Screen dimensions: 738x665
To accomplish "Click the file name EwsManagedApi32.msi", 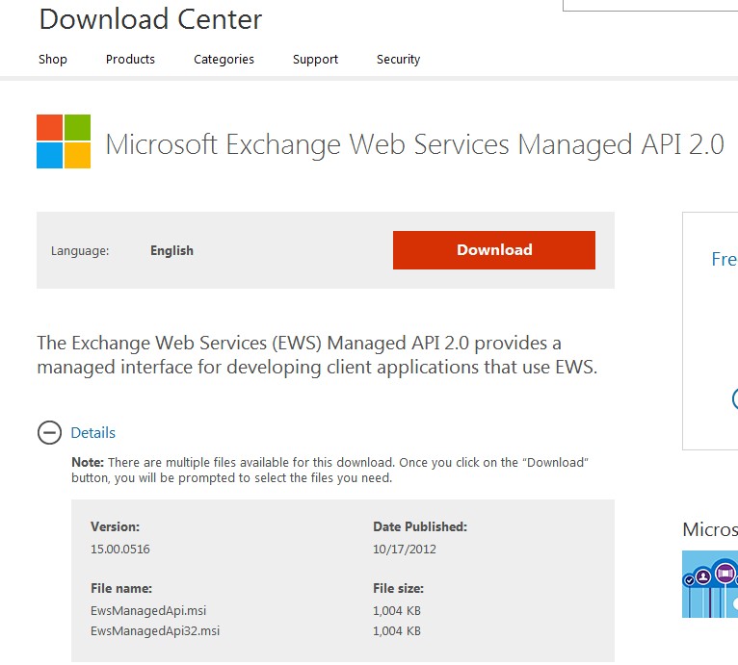I will (x=155, y=631).
